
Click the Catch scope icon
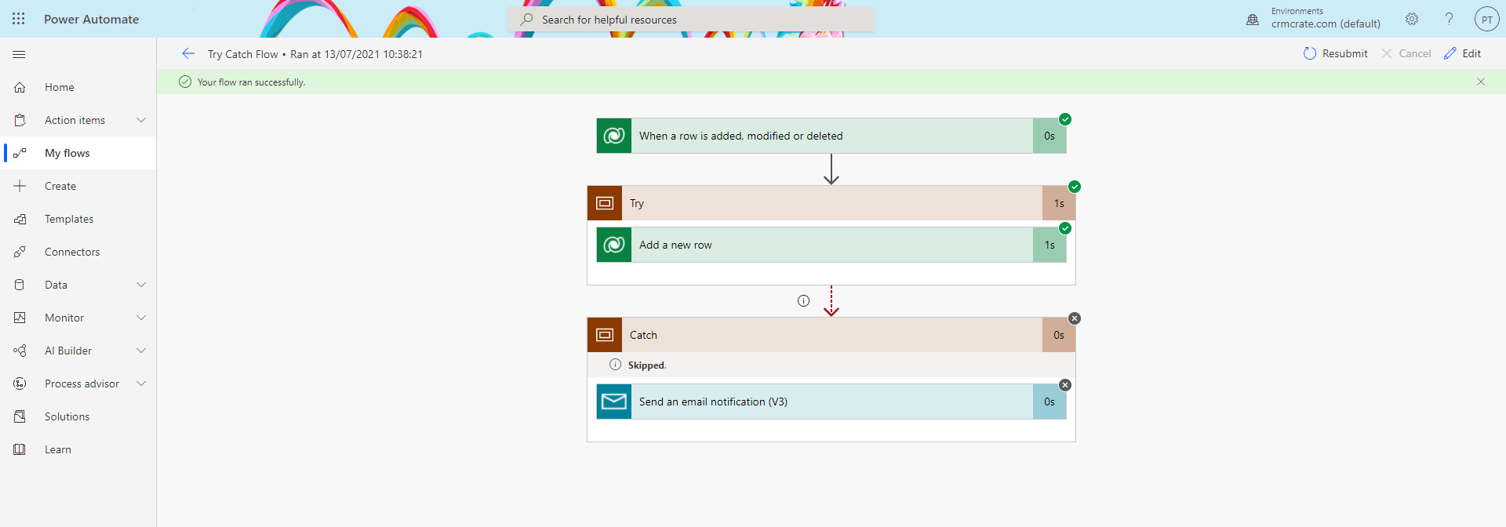(x=605, y=335)
